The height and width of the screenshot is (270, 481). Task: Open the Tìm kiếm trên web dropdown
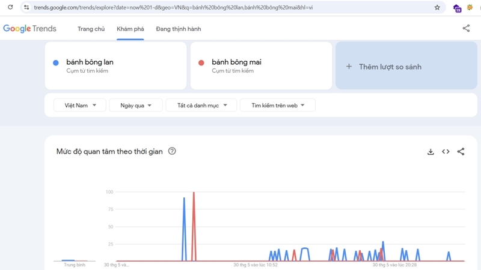click(x=277, y=106)
